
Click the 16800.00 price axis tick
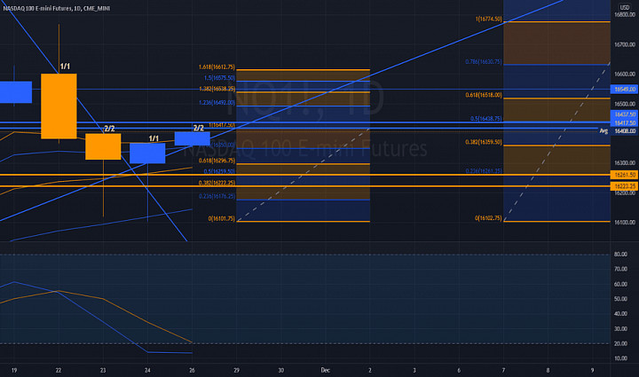pyautogui.click(x=625, y=15)
